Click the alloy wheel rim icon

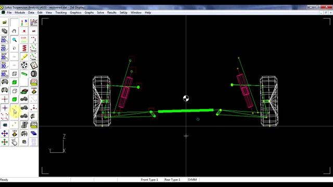click(x=24, y=65)
